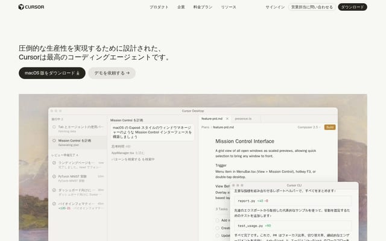This screenshot has height=241, width=386.
Task: Click status circle beside Tab とエージェント
Action: [54, 127]
